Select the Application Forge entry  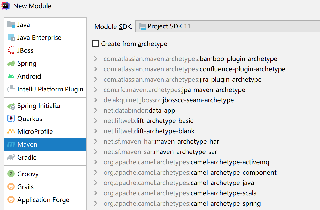pos(43,200)
